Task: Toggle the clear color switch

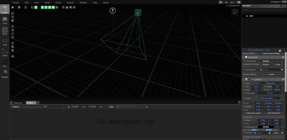Action: click(254, 130)
